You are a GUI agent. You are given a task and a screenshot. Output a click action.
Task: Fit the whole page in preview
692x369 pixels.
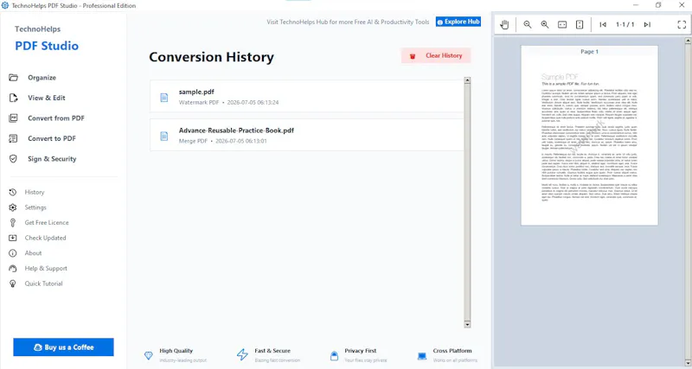coord(580,25)
